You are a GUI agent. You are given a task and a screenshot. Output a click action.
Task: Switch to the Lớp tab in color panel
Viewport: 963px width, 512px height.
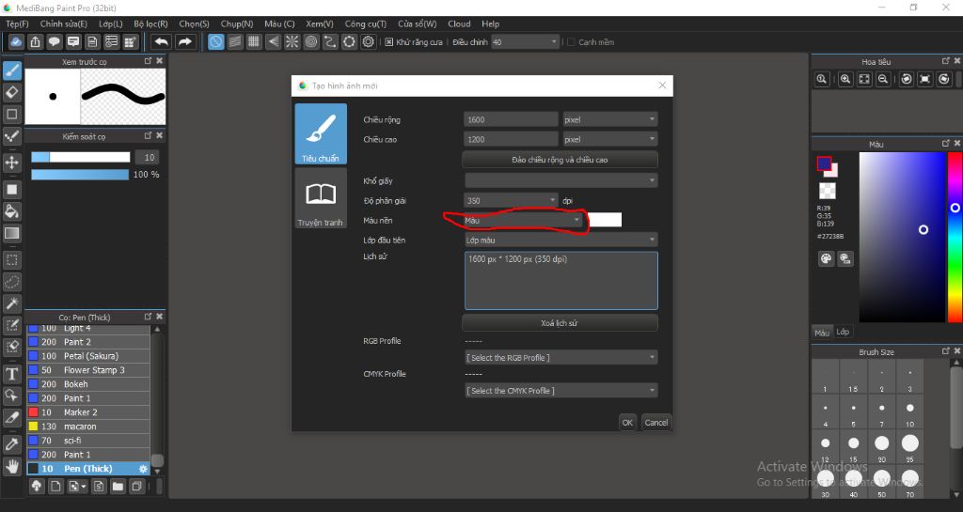pyautogui.click(x=843, y=332)
